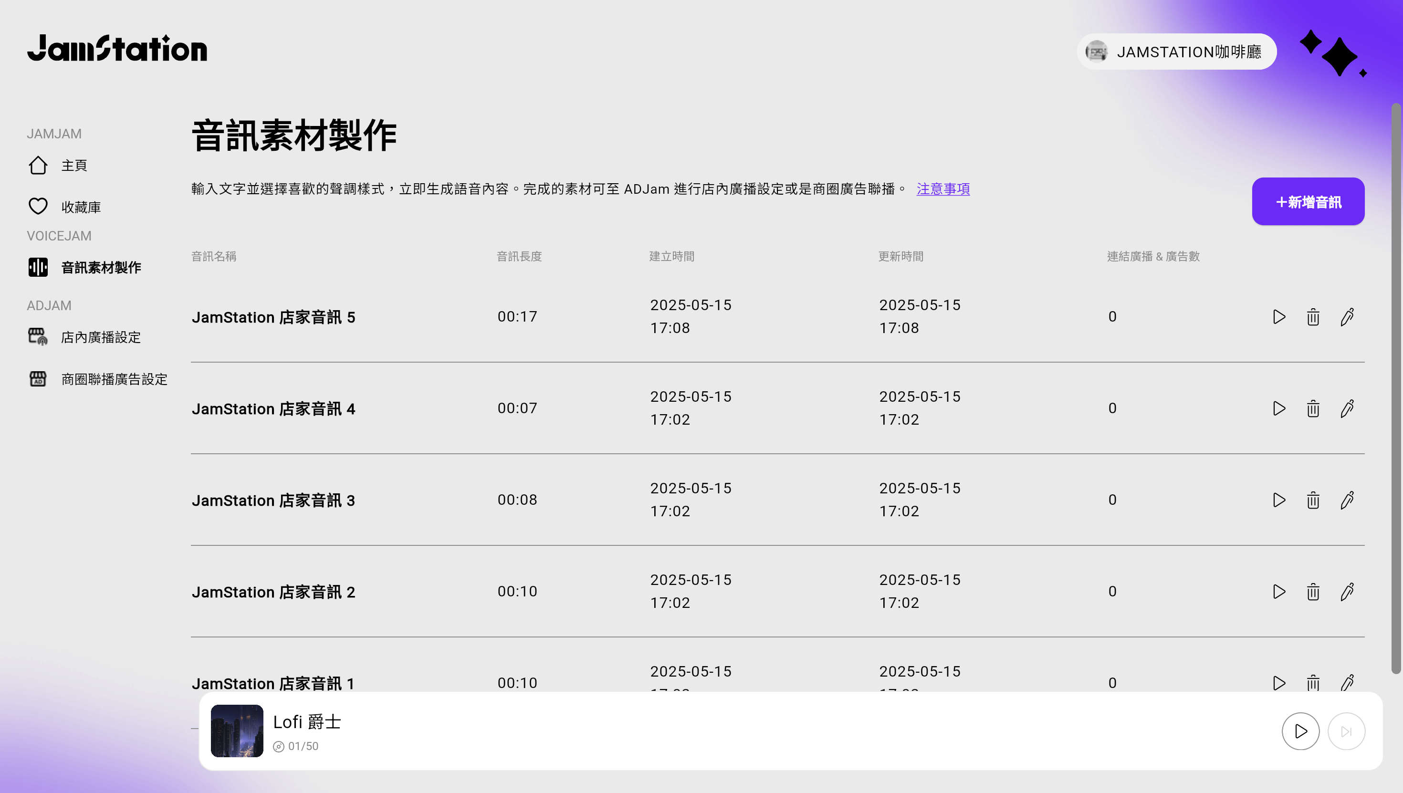Click the name JamStation 店家音訊 2
The image size is (1403, 793).
273,592
